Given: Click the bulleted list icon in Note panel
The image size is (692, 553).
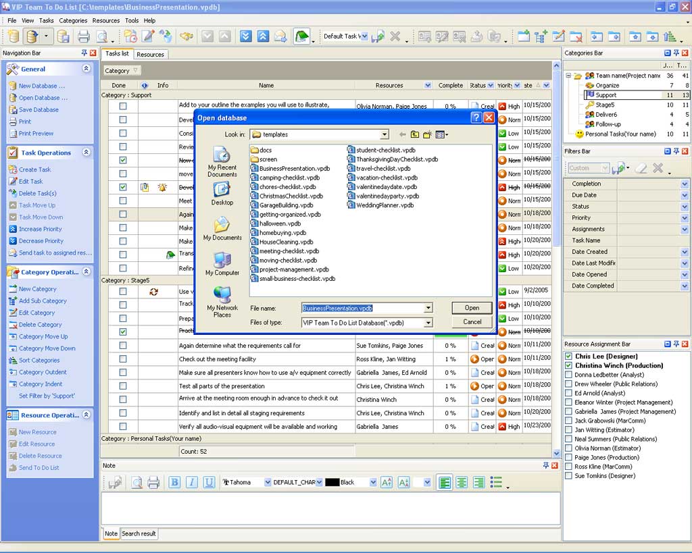Looking at the screenshot, I should (497, 482).
